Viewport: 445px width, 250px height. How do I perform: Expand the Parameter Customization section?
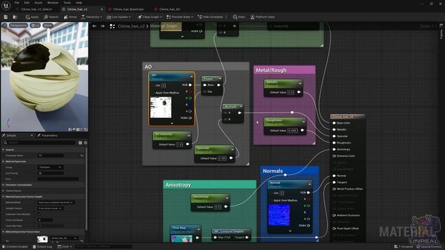coord(3,185)
